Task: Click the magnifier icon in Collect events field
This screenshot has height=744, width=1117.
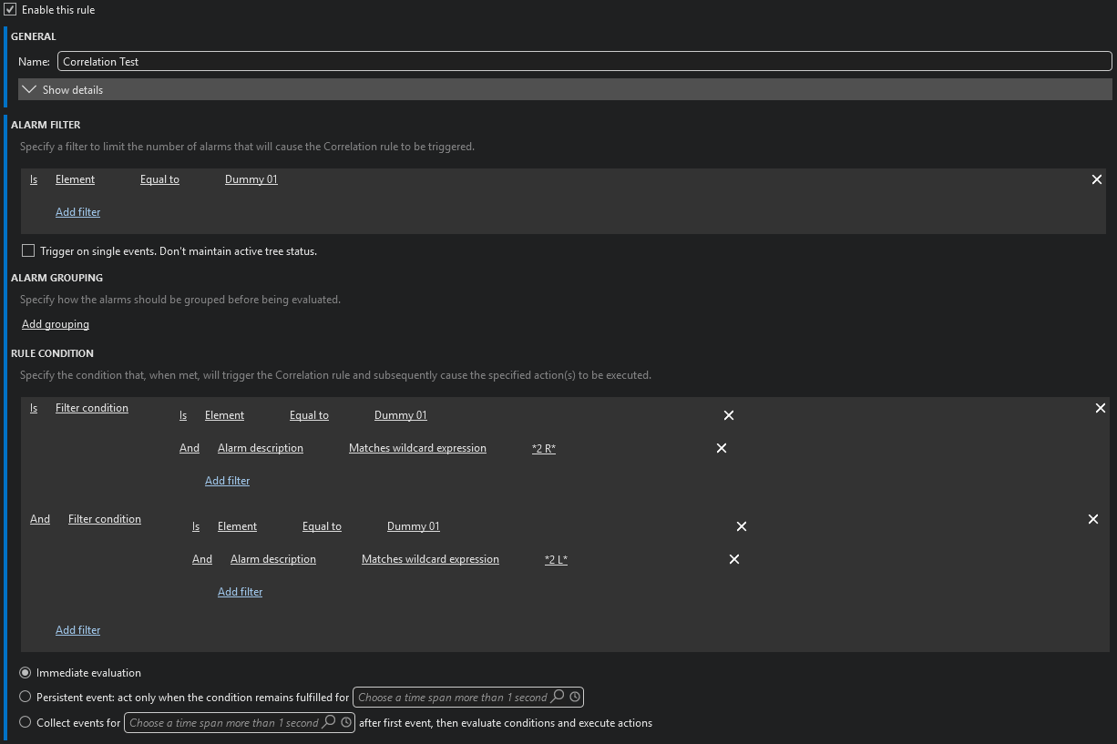Action: 329,722
